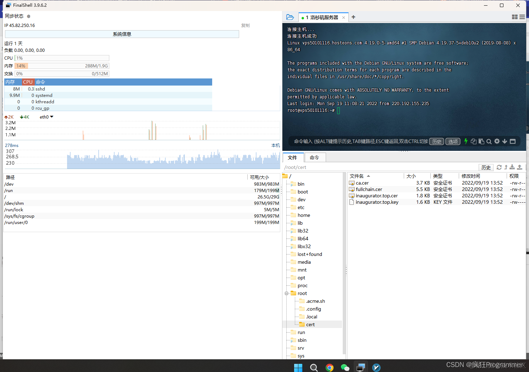Open command history 历史 button in terminal bar
Viewport: 529px width, 372px height.
(x=437, y=141)
